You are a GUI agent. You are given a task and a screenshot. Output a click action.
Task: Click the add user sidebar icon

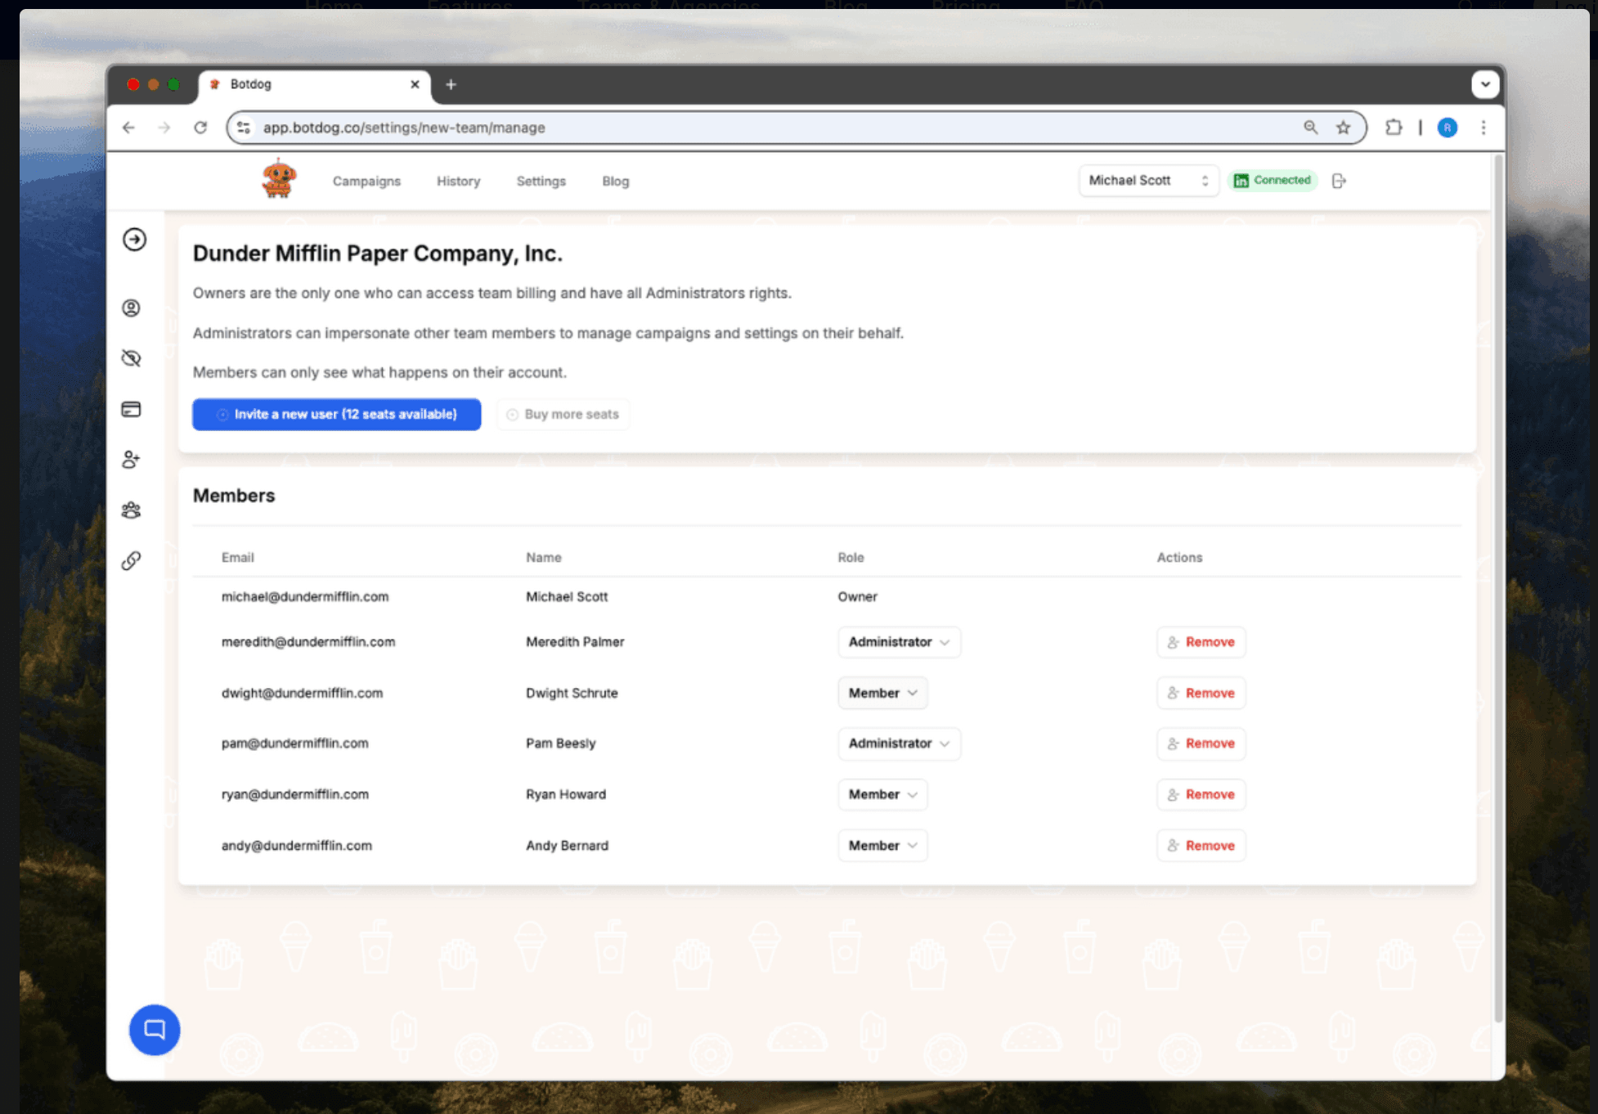tap(132, 460)
